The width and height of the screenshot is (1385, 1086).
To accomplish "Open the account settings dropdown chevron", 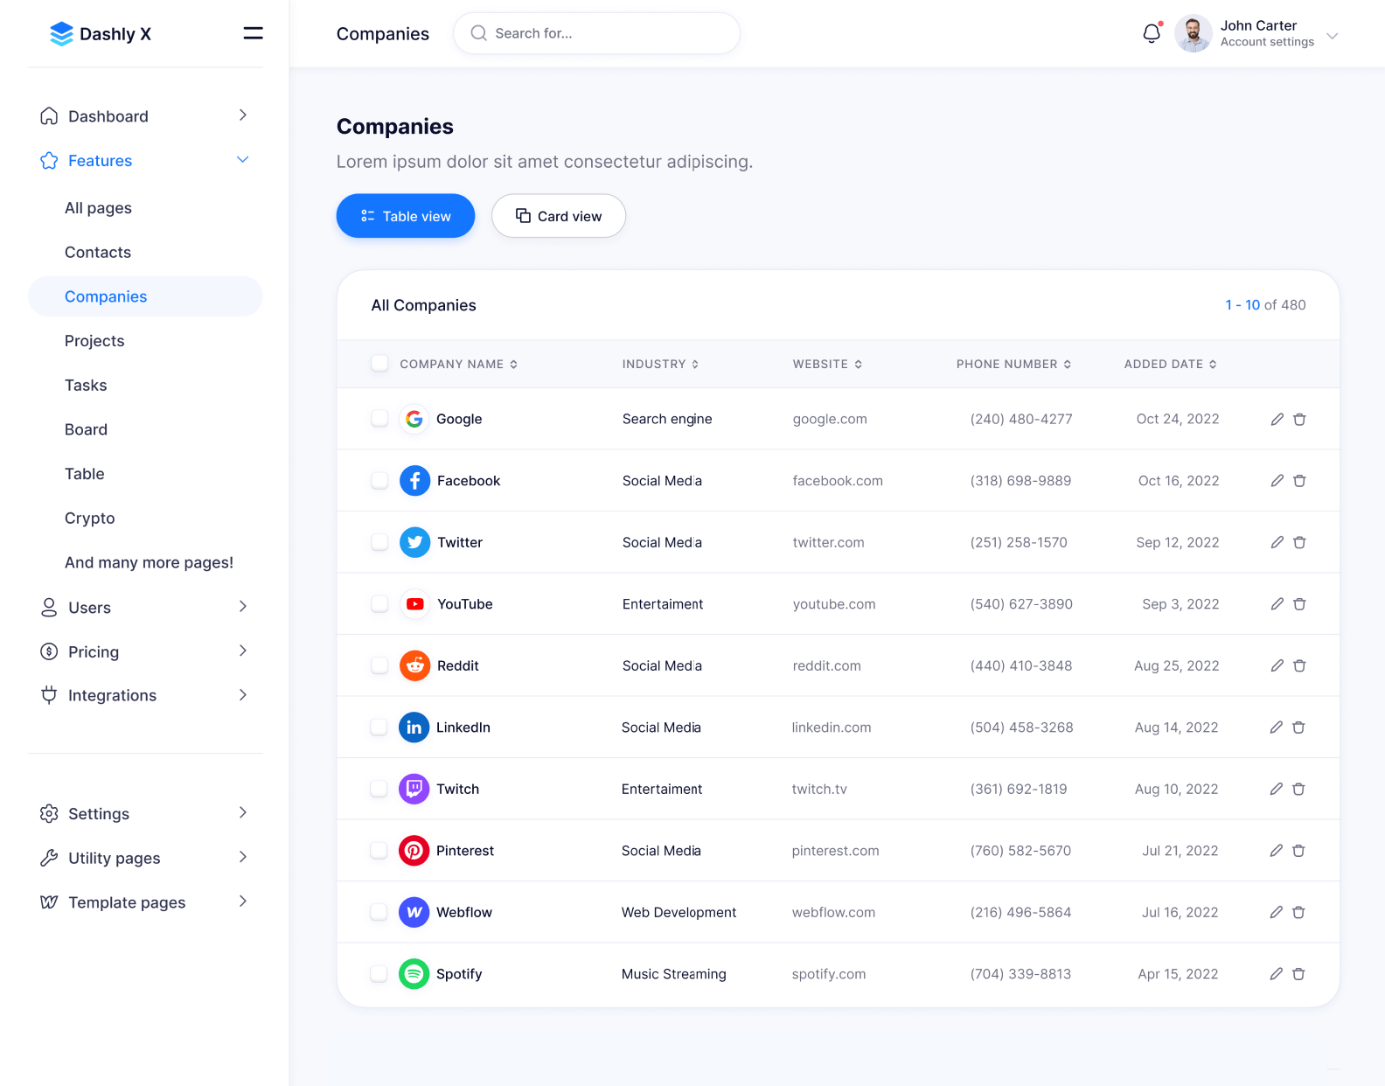I will coord(1332,36).
